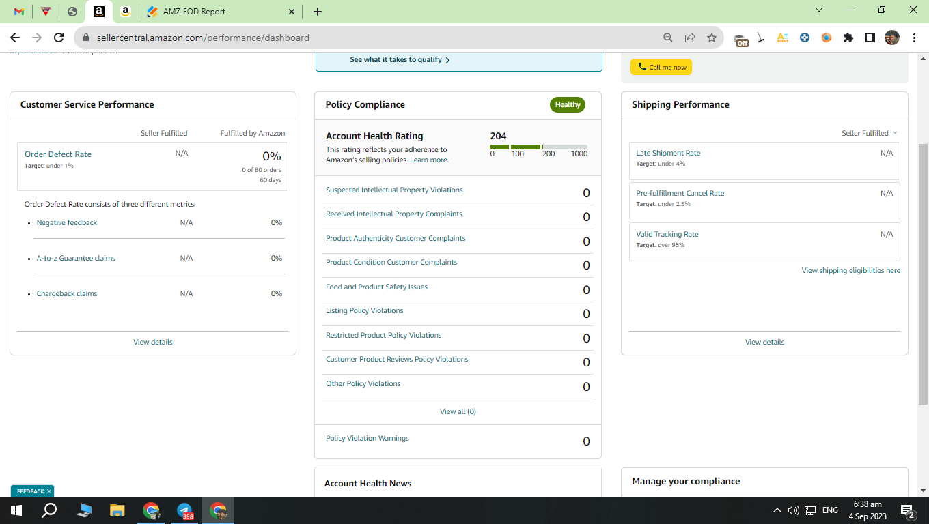Open Listing Policy Violations
The image size is (929, 524).
point(365,310)
